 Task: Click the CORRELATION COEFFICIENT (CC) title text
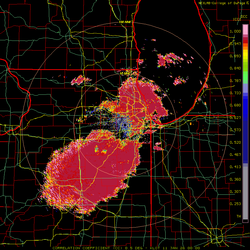[x=87, y=248]
